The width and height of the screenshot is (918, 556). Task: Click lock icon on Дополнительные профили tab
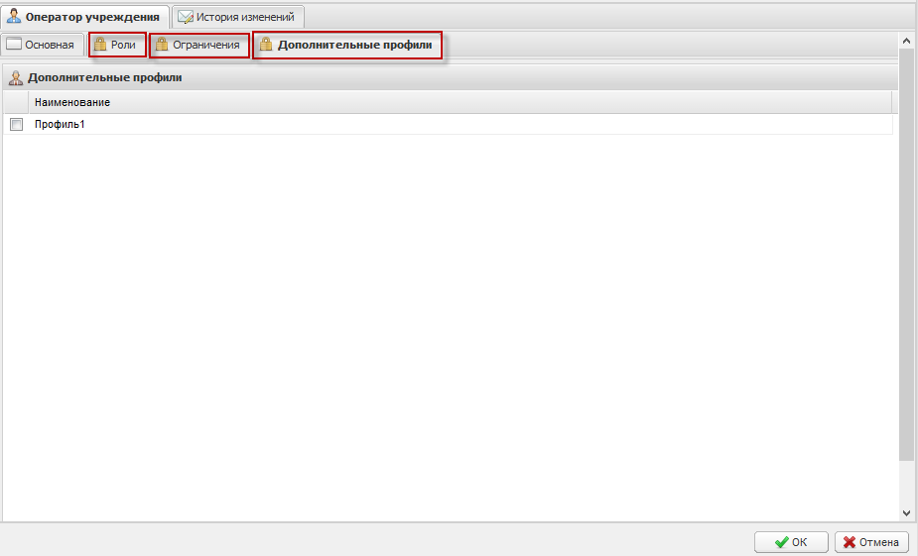(x=266, y=46)
